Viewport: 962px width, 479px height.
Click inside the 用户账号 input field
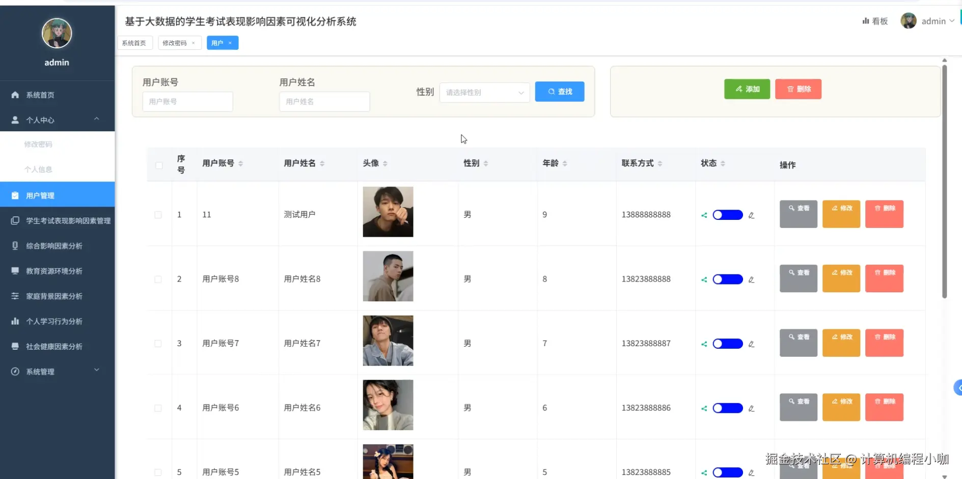pyautogui.click(x=187, y=101)
